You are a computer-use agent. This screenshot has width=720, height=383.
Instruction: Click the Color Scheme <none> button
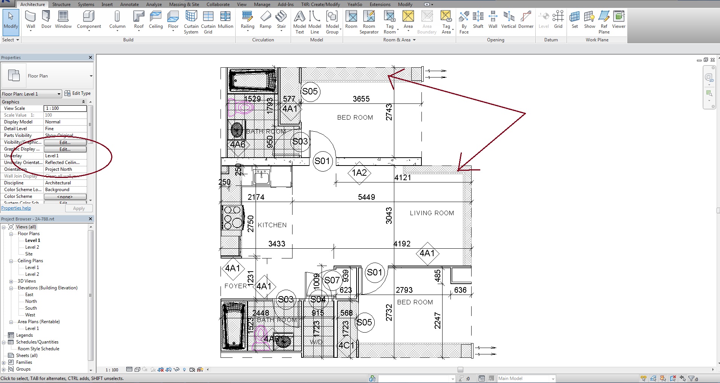(65, 197)
